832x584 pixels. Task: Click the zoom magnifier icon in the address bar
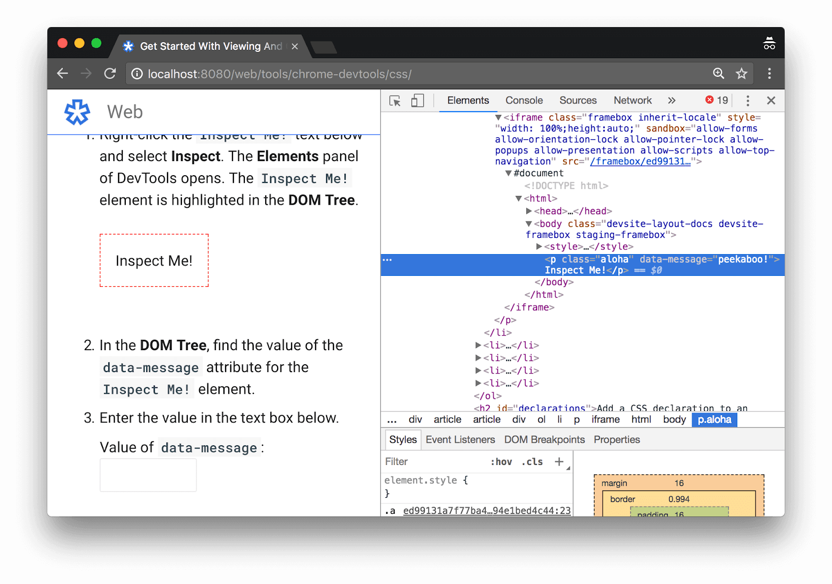718,74
